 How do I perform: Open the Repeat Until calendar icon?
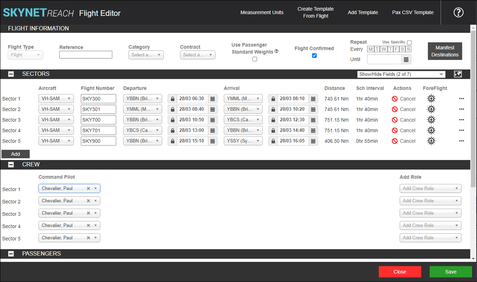click(406, 60)
